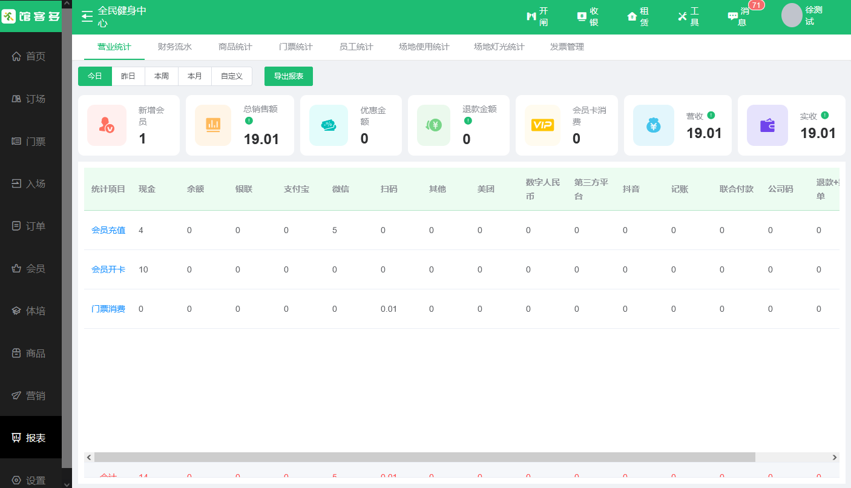Click the VIP 会员卡消费 icon
The image size is (851, 488).
point(542,125)
